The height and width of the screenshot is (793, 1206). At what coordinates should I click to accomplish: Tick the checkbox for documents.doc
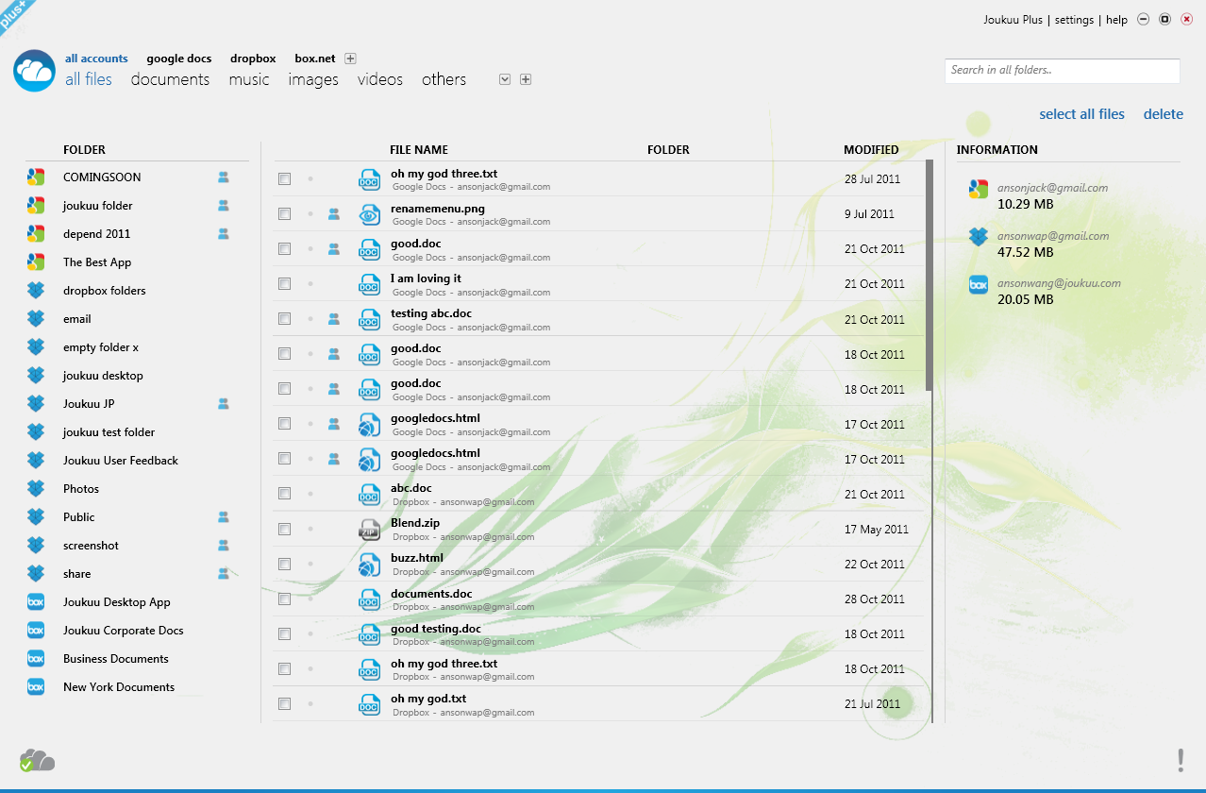click(x=284, y=599)
